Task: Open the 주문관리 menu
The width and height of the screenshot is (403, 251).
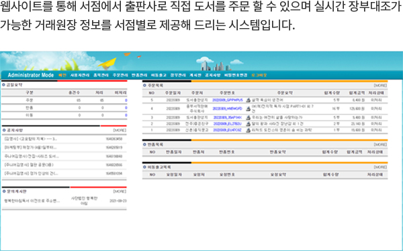Action: [x=120, y=75]
